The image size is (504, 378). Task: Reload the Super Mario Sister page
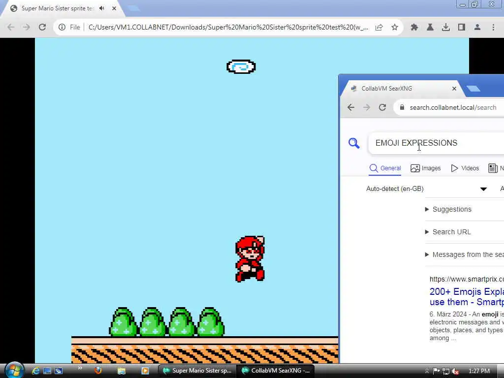coord(42,28)
